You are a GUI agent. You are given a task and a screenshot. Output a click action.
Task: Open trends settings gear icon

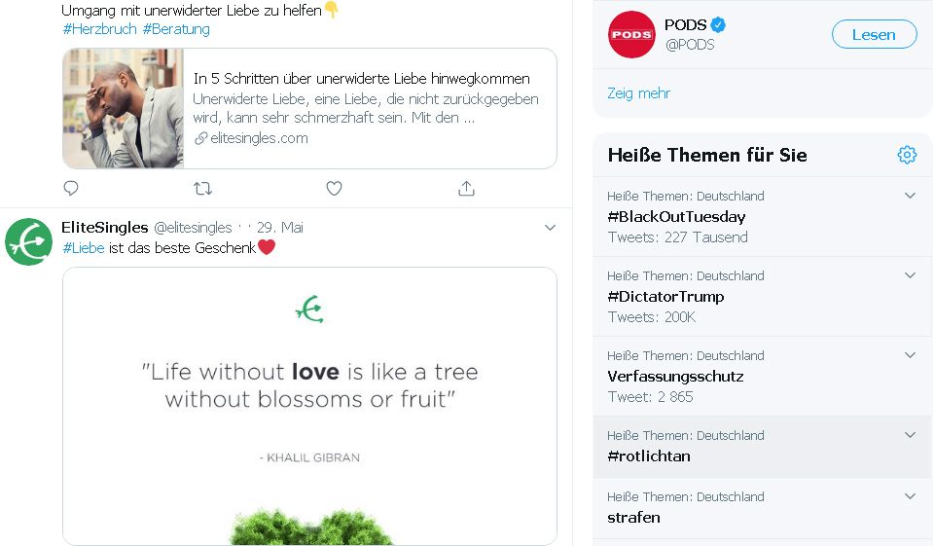[907, 155]
